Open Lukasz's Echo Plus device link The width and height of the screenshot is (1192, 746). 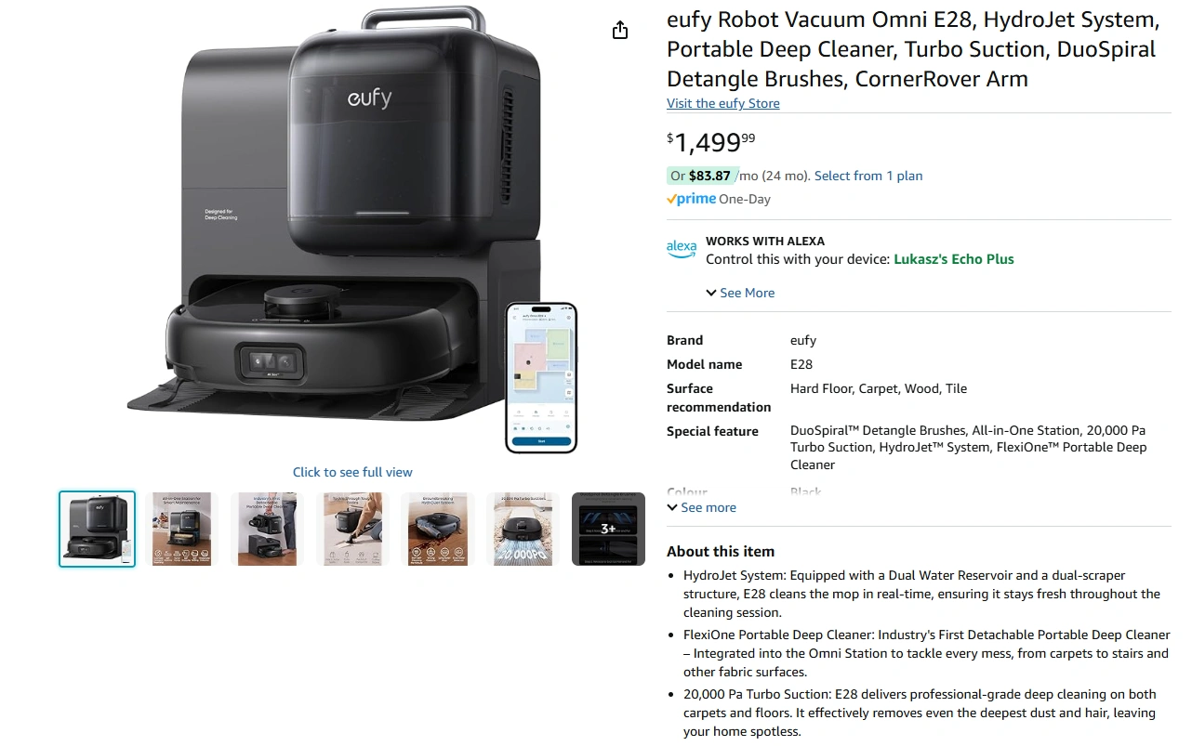pyautogui.click(x=954, y=259)
